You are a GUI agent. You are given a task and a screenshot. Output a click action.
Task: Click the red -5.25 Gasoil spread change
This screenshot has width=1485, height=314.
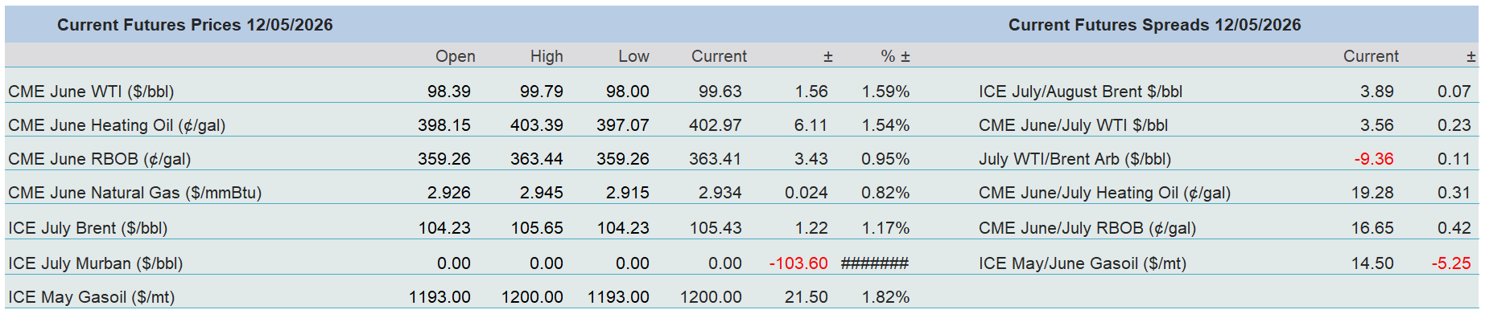click(x=1450, y=263)
